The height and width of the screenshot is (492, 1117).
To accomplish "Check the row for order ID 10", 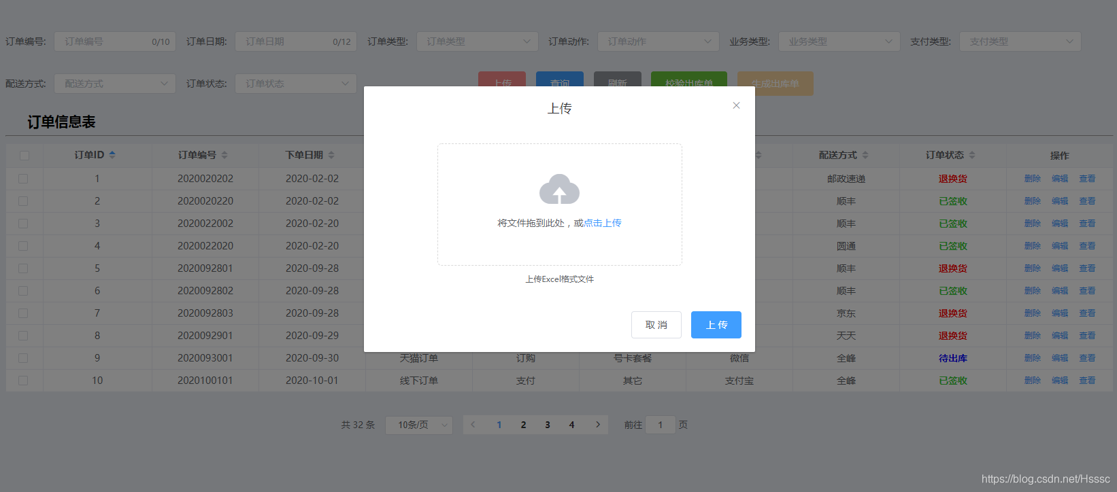I will [x=23, y=381].
